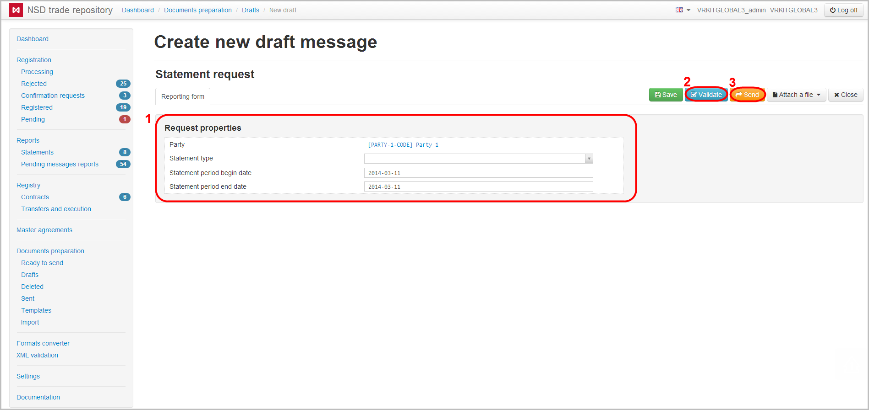Screen dimensions: 869x410
Task: Click the Party 1 code link
Action: (403, 145)
